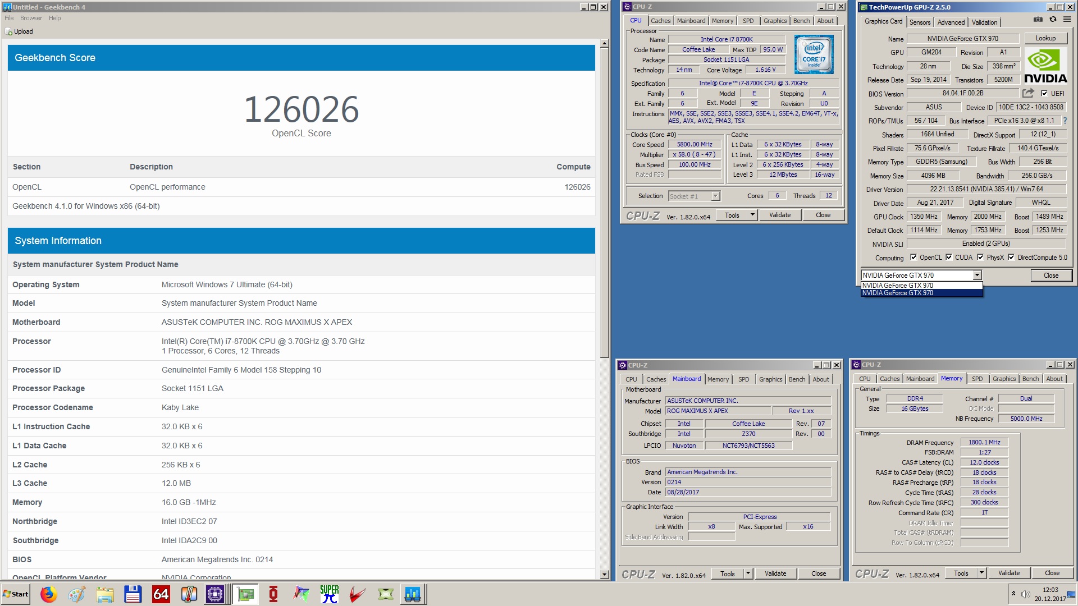Click the Geekbench scrollbar up arrow
The image size is (1078, 606).
coord(604,43)
